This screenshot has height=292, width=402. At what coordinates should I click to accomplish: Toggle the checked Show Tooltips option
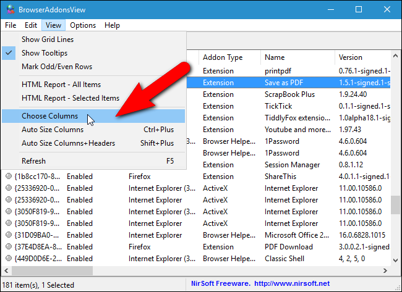(93, 53)
